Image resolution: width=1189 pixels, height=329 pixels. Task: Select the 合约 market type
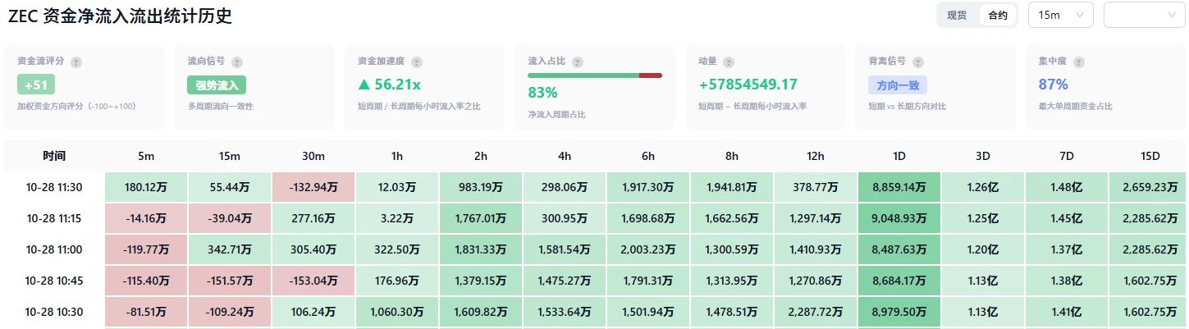coord(998,15)
